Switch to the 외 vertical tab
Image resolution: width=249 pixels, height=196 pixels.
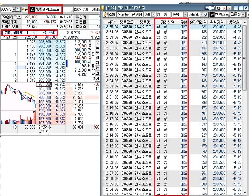pyautogui.click(x=97, y=58)
